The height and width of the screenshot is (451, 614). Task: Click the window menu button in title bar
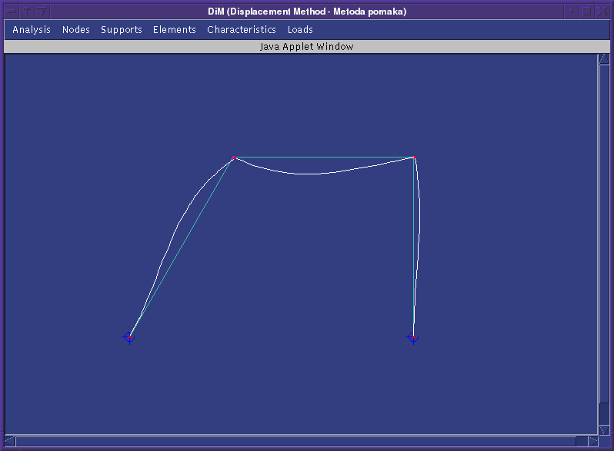(12, 11)
